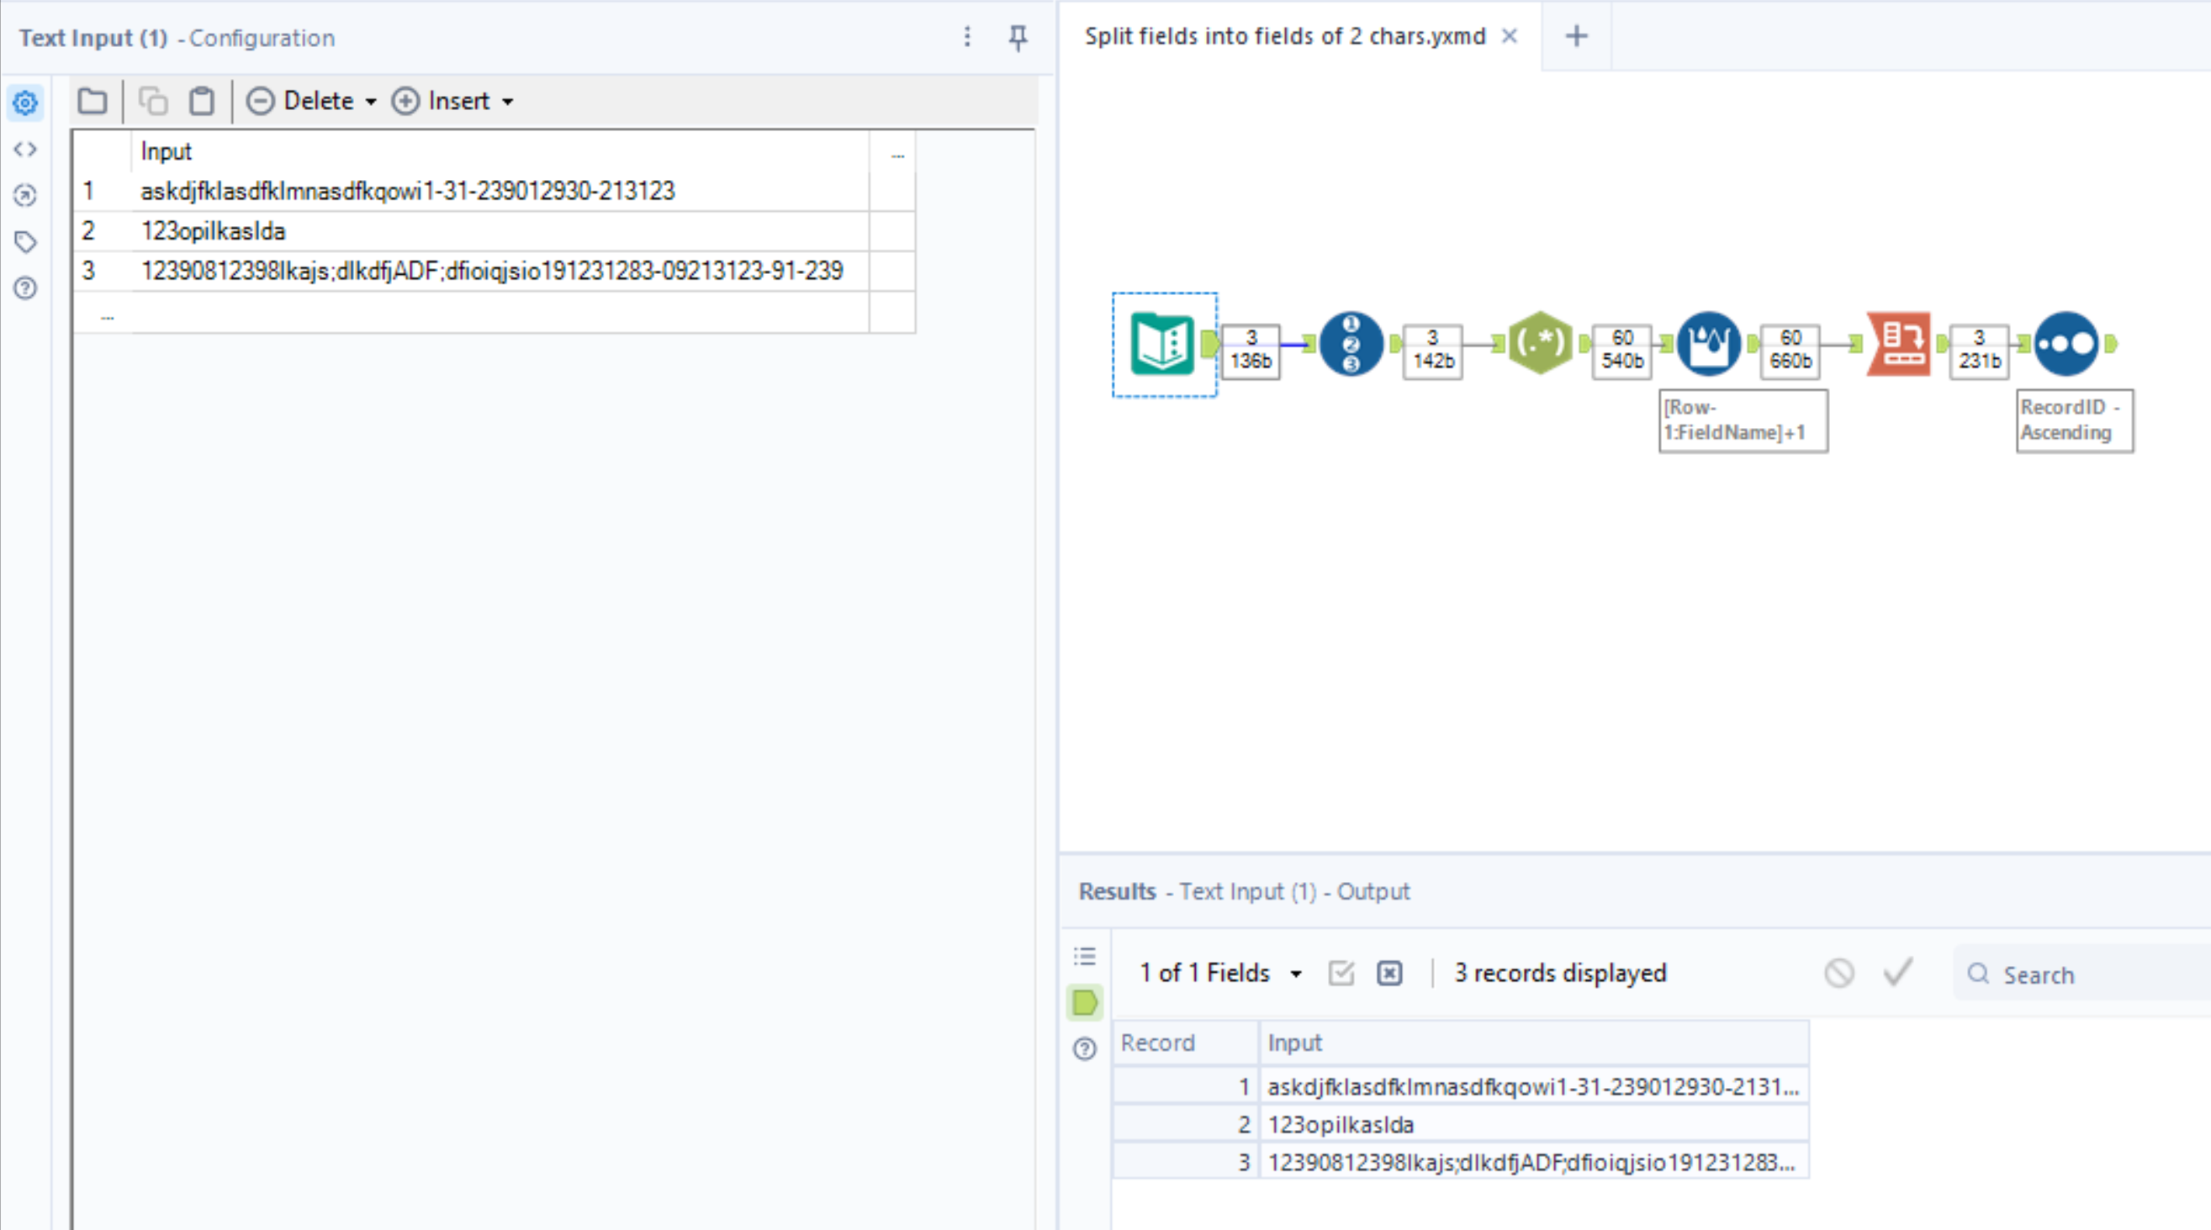Expand the 1 of 1 Fields dropdown

[1295, 974]
